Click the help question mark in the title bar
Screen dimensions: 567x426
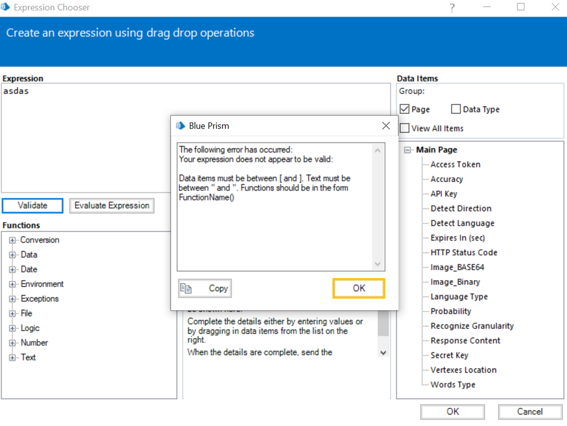[452, 7]
